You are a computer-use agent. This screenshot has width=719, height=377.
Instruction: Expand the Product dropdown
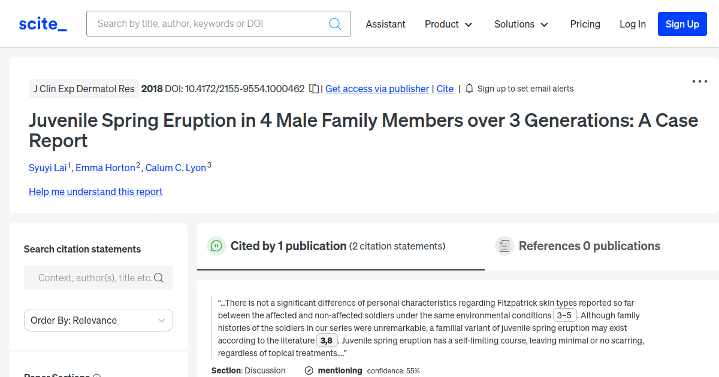click(x=448, y=25)
